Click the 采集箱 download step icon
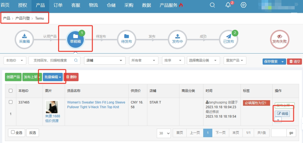This screenshot has height=143, width=303. [x=24, y=39]
